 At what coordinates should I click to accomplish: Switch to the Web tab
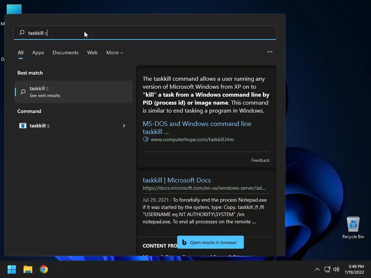tap(92, 52)
